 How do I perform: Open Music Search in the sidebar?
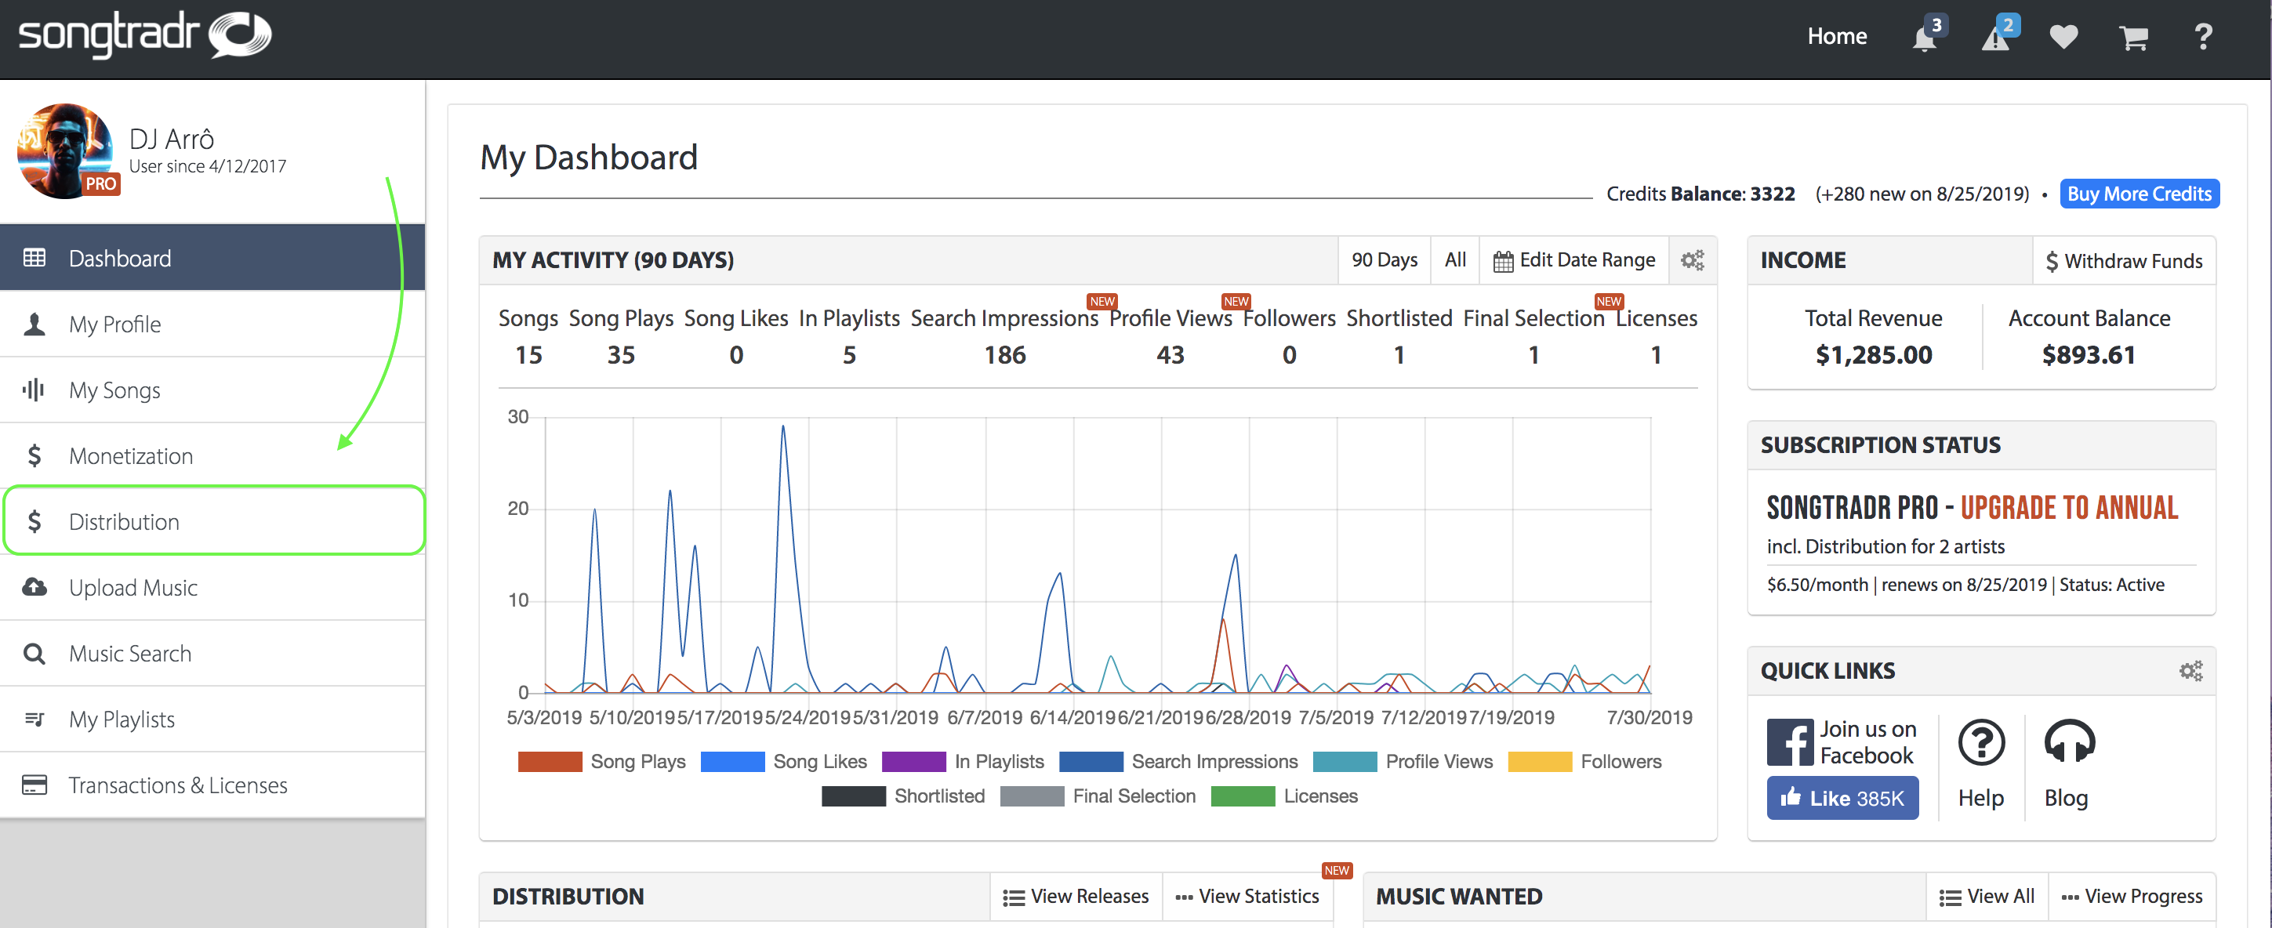pos(212,653)
